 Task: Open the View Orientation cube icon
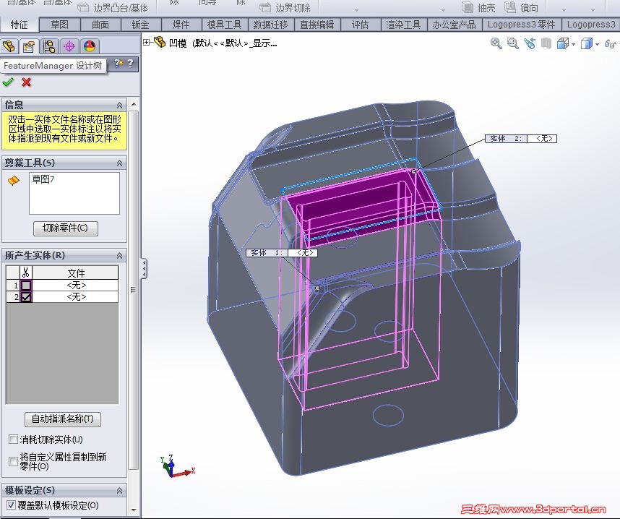[x=563, y=43]
